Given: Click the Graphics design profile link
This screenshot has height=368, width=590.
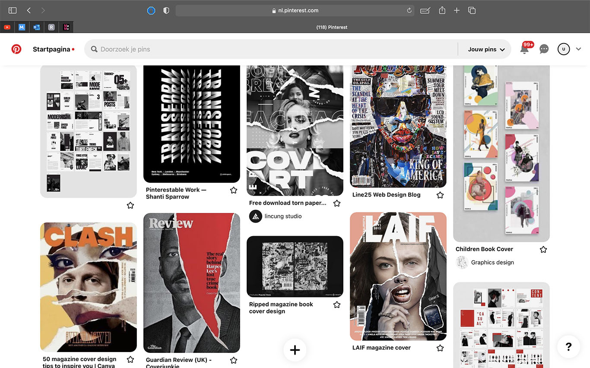Looking at the screenshot, I should pos(492,262).
